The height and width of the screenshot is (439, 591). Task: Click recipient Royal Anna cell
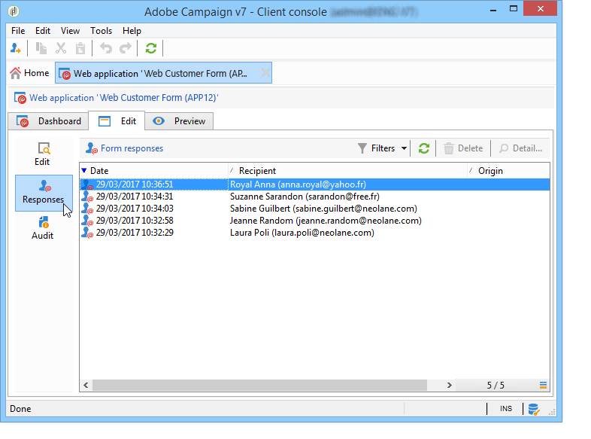coord(299,184)
